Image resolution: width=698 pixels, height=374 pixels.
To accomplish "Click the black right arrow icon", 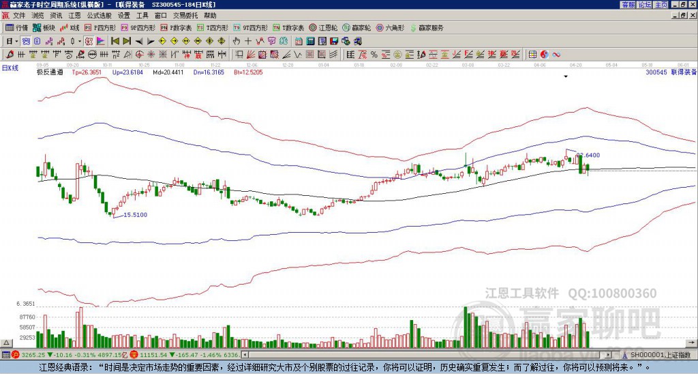I will (x=151, y=41).
